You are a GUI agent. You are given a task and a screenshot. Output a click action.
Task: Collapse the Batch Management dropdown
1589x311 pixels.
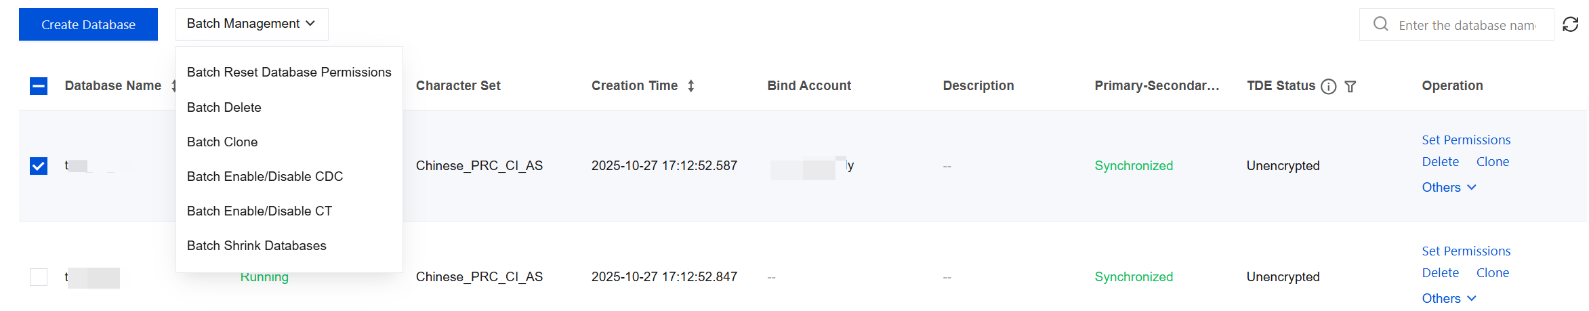point(251,24)
